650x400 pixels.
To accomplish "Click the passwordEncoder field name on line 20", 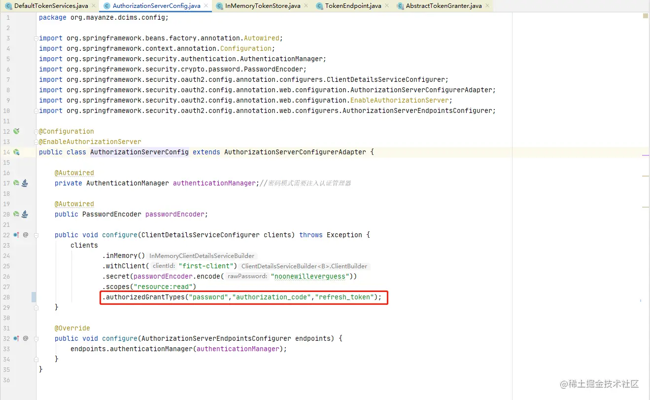I will coord(175,214).
